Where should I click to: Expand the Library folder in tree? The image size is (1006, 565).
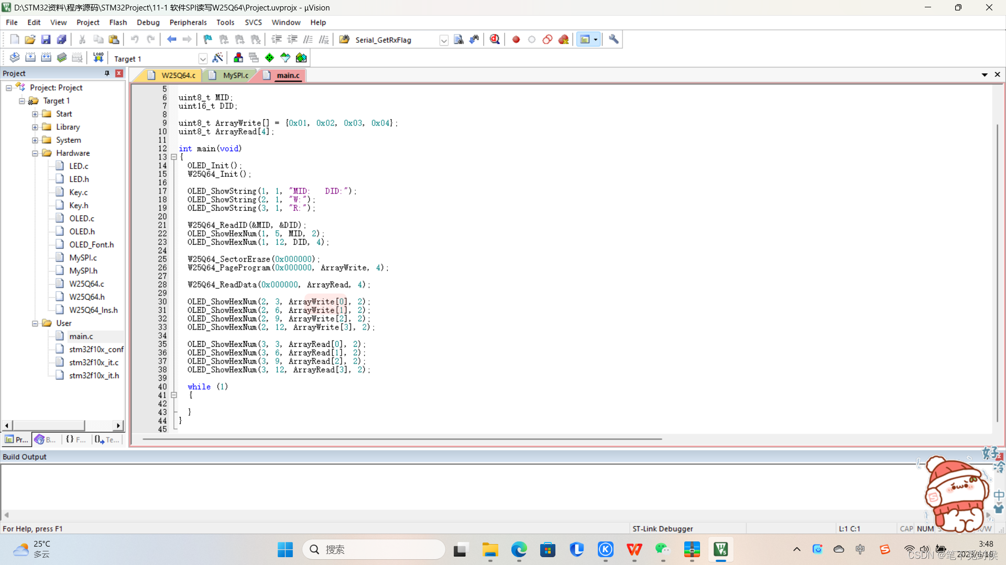pyautogui.click(x=35, y=127)
